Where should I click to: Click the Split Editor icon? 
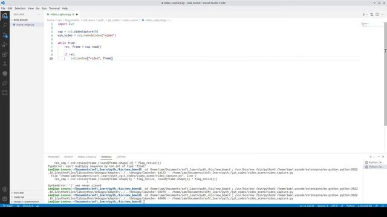(x=377, y=14)
